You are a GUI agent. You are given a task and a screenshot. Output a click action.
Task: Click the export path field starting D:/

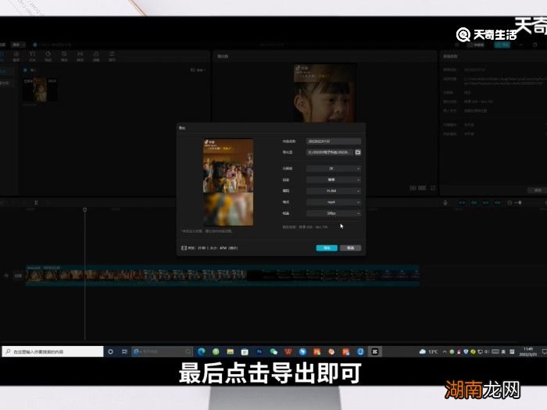coord(330,152)
